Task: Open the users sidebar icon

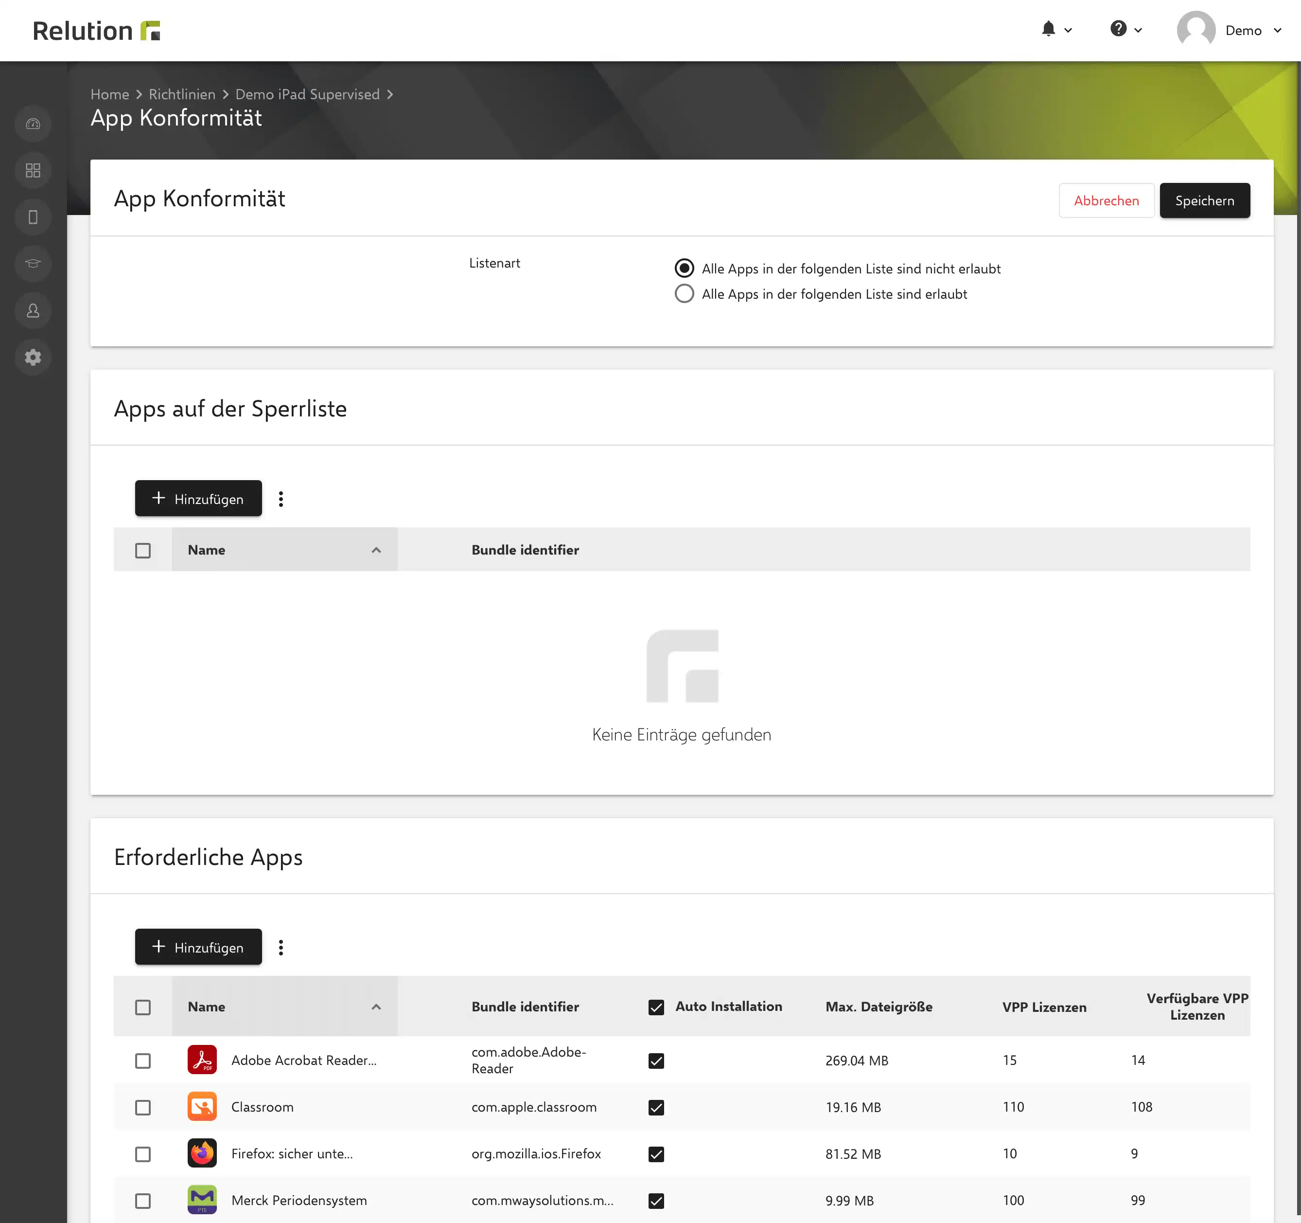Action: click(33, 310)
